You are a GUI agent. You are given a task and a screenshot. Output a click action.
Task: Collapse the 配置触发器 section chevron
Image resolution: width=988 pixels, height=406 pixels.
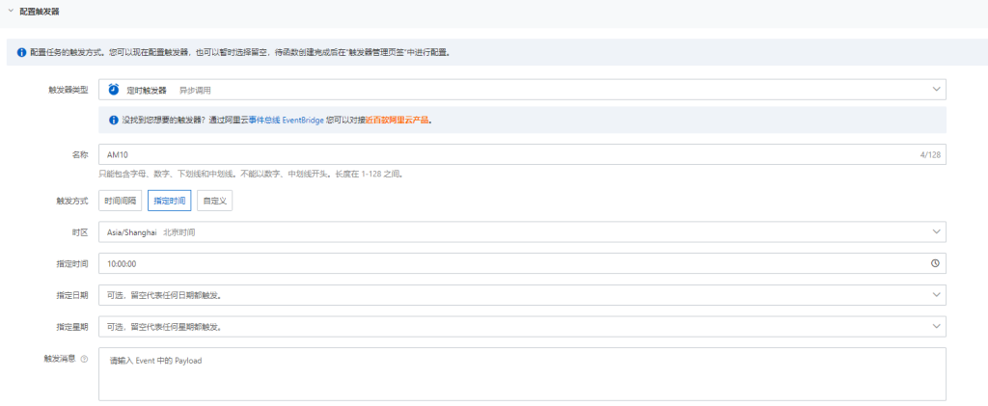tap(10, 11)
